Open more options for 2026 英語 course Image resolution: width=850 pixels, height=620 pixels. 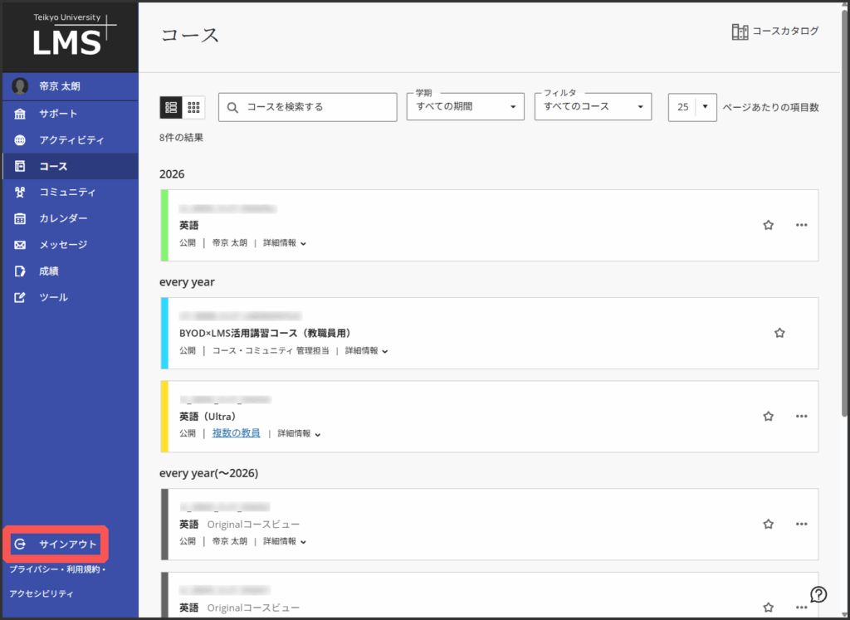click(x=801, y=225)
